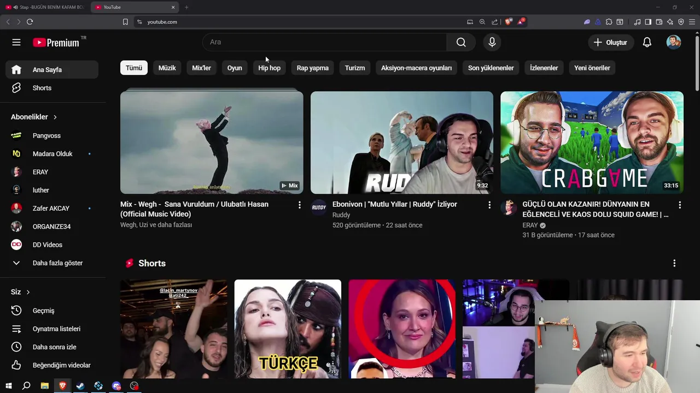Open a new browser tab
The image size is (700, 393).
pos(186,7)
